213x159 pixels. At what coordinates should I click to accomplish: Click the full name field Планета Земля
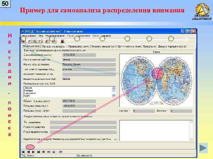(89, 64)
